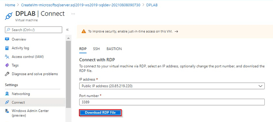Go to the Home breadcrumb link
Image resolution: width=273 pixels, height=122 pixels.
tap(10, 5)
